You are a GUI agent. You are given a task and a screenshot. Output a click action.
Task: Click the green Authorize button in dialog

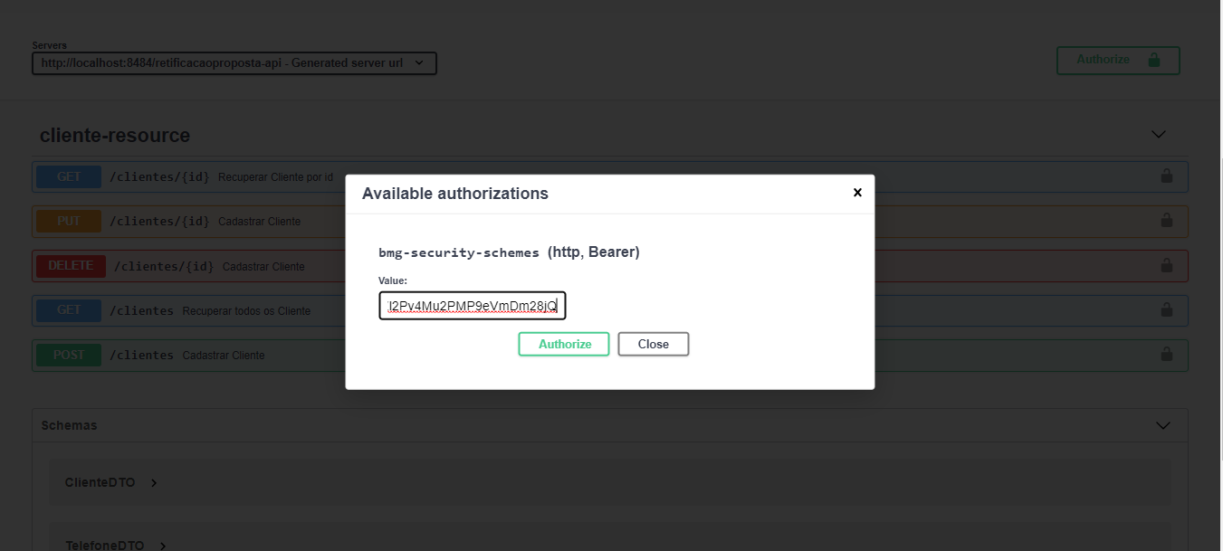(x=564, y=344)
